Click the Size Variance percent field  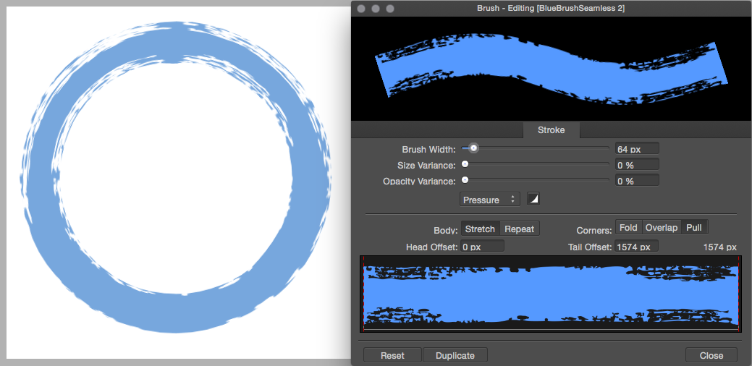637,165
